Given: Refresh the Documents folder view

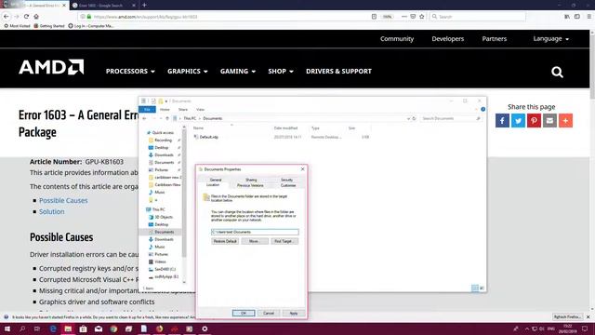Looking at the screenshot, I should coord(415,118).
